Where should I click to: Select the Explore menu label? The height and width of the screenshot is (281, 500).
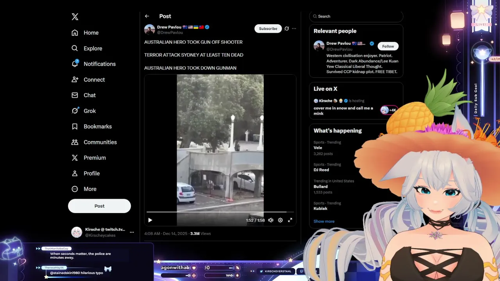click(93, 48)
